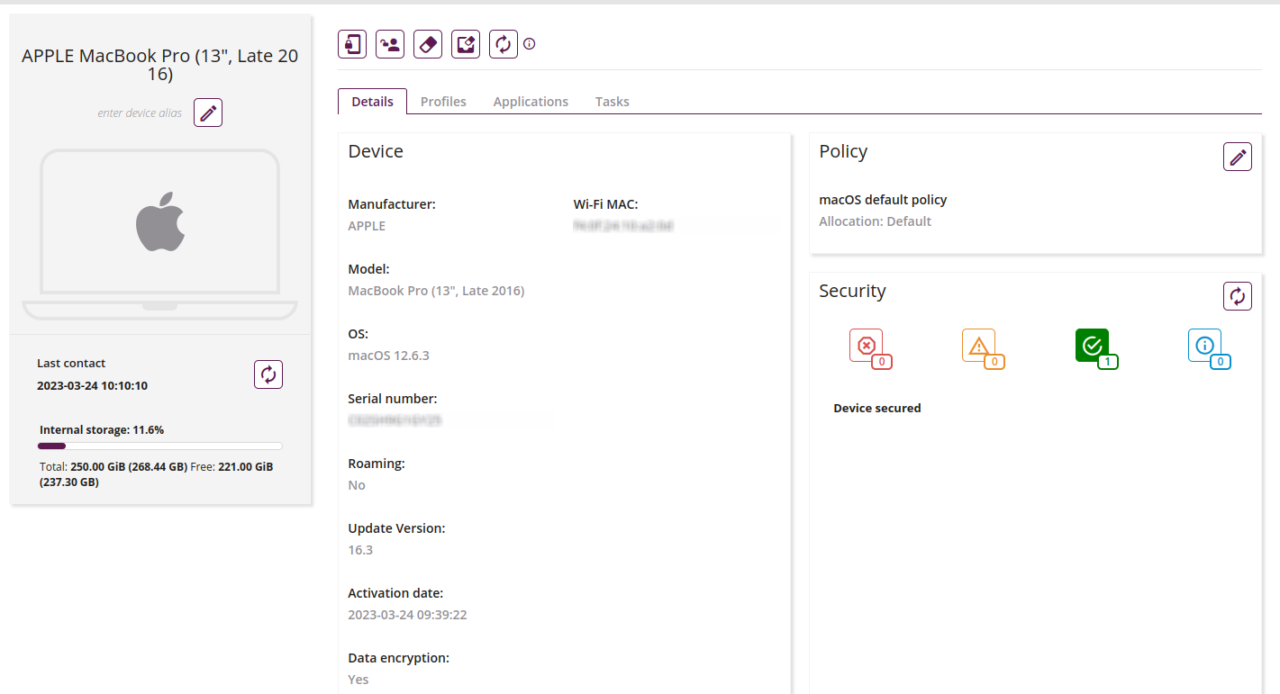
Task: Click the blurred serial number value
Action: 395,420
